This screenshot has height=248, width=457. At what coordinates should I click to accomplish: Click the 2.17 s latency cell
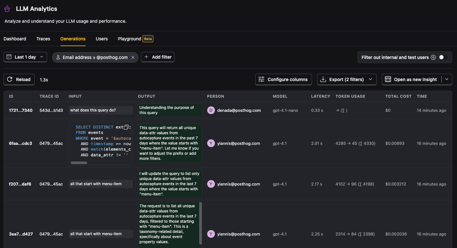click(x=317, y=184)
